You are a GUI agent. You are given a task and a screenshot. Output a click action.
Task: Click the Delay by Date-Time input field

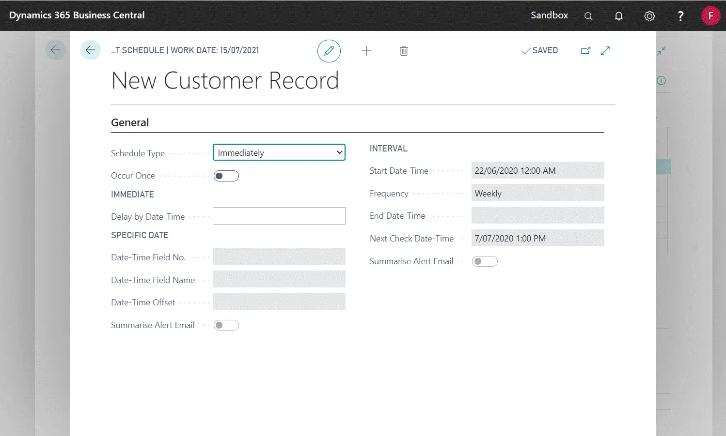click(x=279, y=216)
